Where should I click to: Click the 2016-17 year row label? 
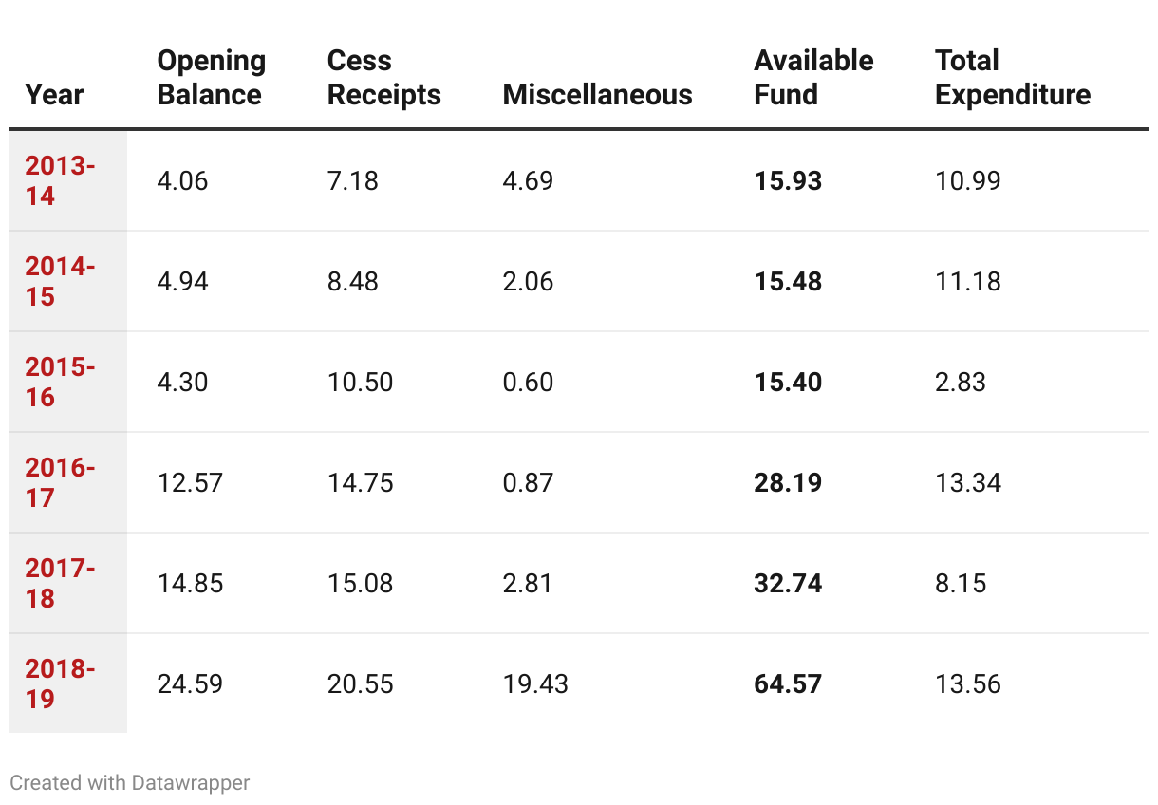[60, 482]
